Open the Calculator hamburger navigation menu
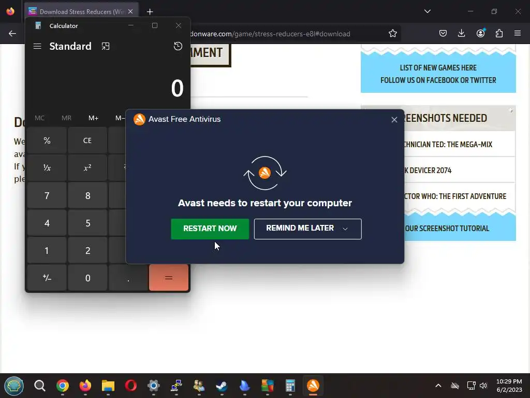The height and width of the screenshot is (398, 530). click(37, 46)
